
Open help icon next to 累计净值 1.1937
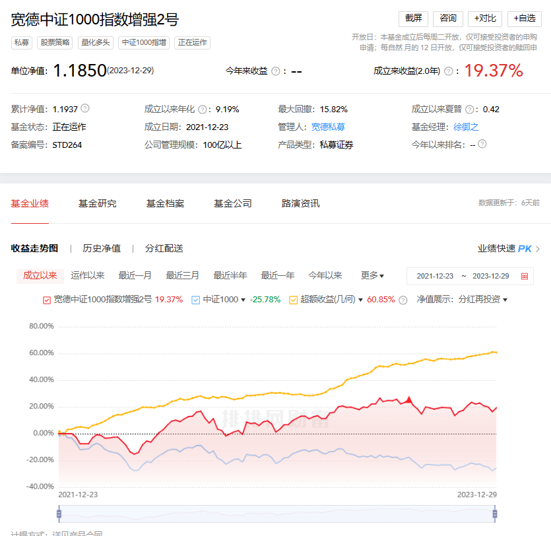pos(84,108)
